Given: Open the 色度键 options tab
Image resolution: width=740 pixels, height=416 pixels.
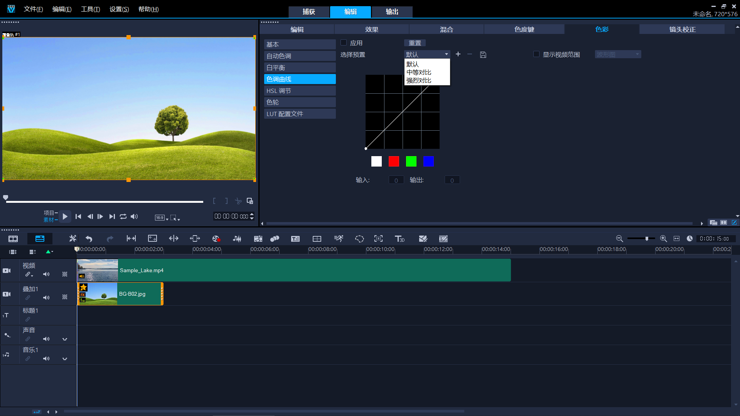Looking at the screenshot, I should [524, 29].
